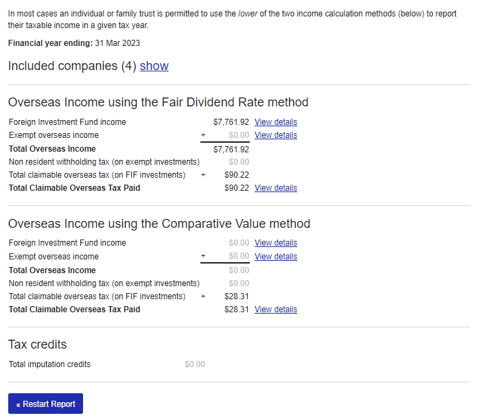The width and height of the screenshot is (479, 420).
Task: View details for $90.22 claimable overseas tax
Action: pos(275,188)
